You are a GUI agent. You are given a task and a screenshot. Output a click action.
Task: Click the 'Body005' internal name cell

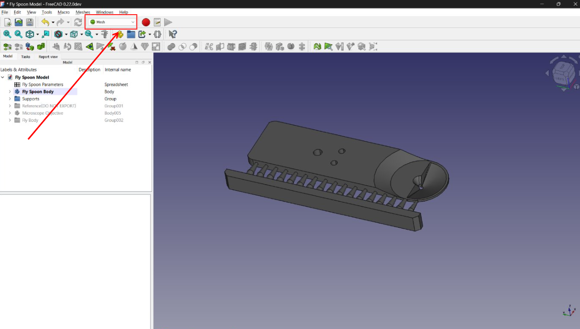pos(113,113)
